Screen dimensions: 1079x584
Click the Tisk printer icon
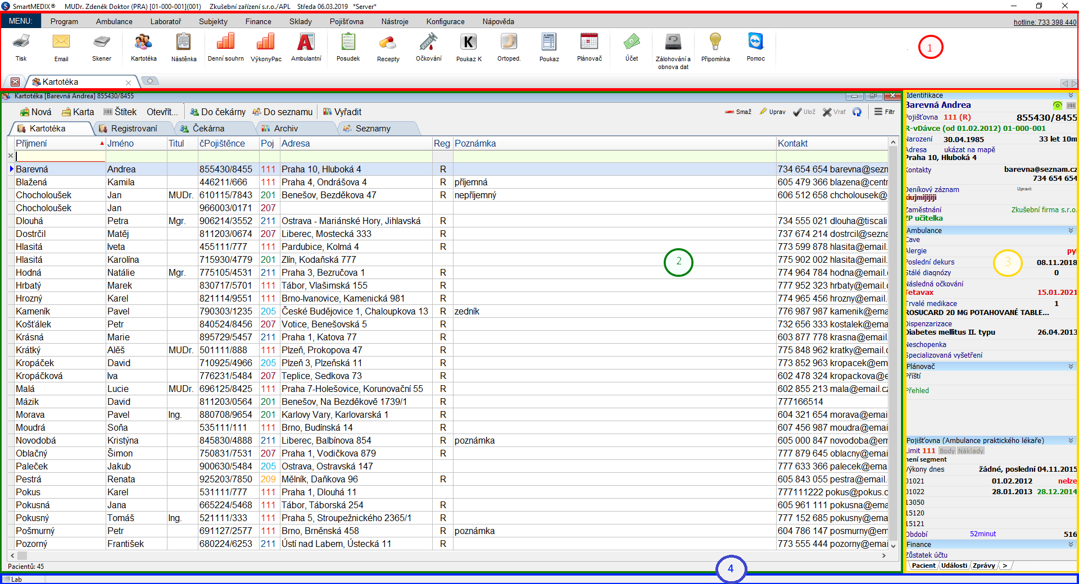point(21,43)
